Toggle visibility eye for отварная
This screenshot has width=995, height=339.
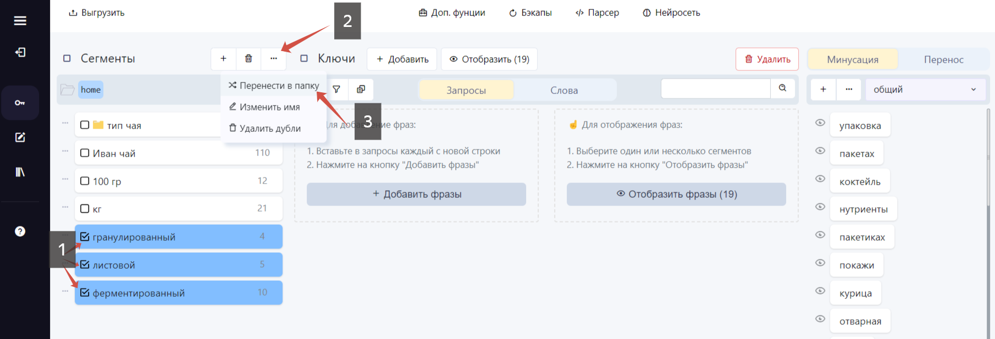tap(820, 319)
